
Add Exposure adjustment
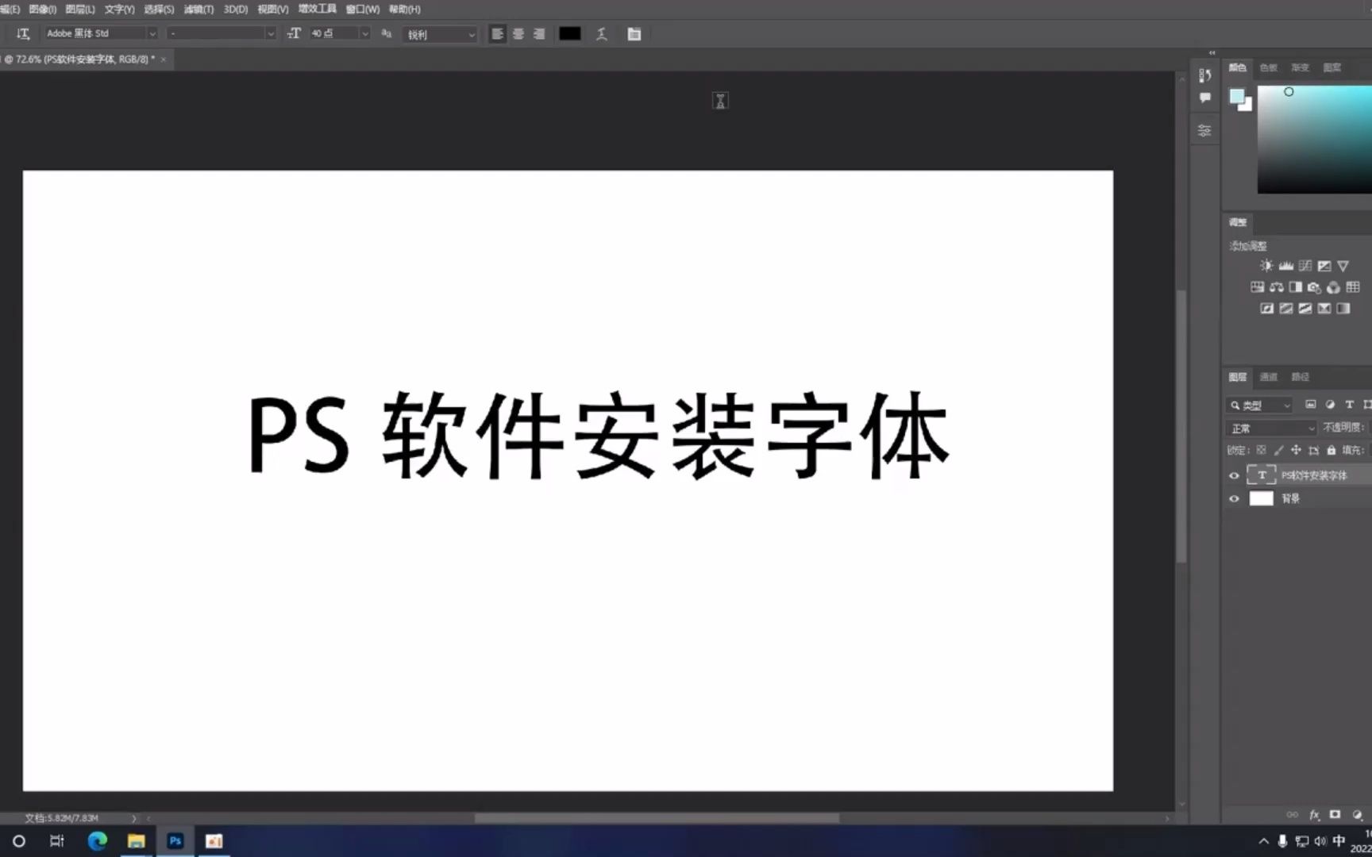click(1324, 266)
